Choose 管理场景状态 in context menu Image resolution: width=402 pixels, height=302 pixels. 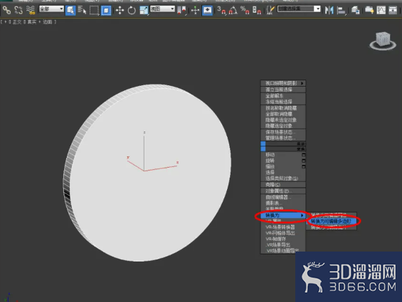coord(283,138)
